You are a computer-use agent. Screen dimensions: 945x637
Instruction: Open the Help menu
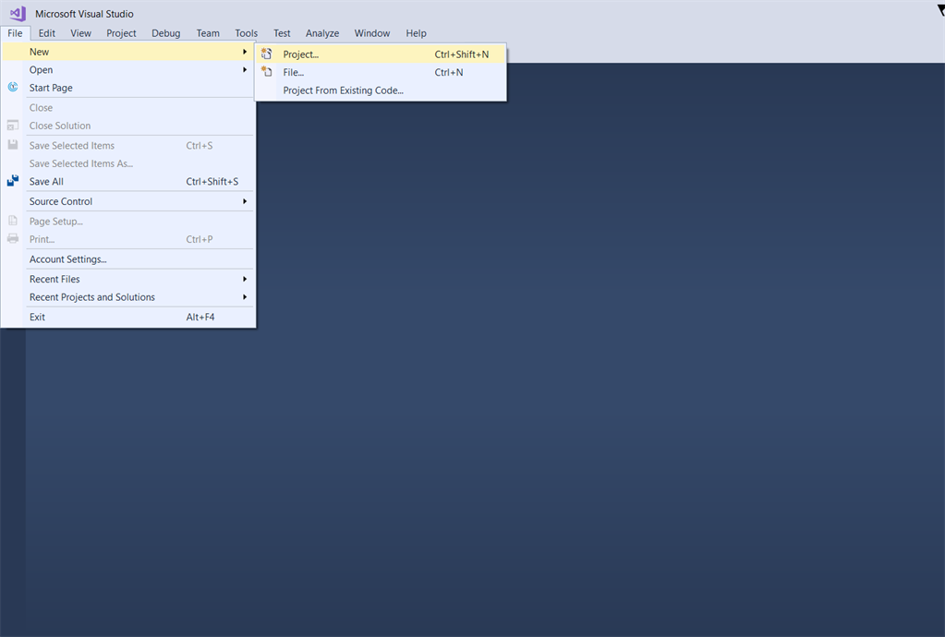point(416,33)
